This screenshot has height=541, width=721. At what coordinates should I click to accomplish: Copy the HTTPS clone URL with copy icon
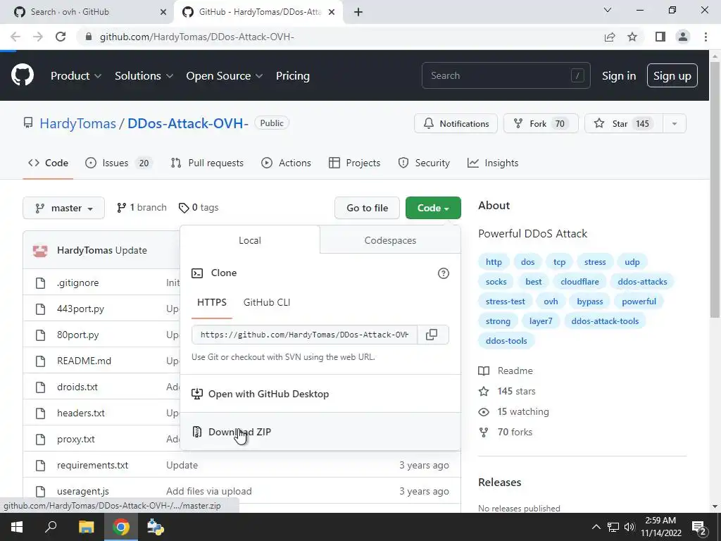pos(432,335)
